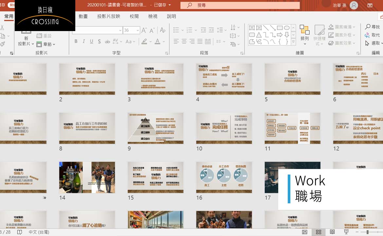The height and width of the screenshot is (236, 383).
Task: Open 常用 Home tab
Action: 9,16
